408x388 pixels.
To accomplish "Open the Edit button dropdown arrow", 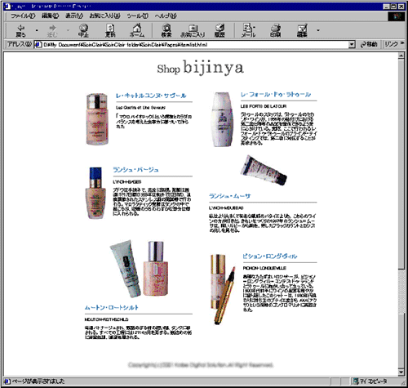I will [x=318, y=30].
